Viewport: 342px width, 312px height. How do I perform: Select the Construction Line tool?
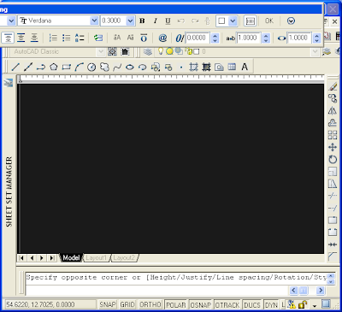(28, 68)
